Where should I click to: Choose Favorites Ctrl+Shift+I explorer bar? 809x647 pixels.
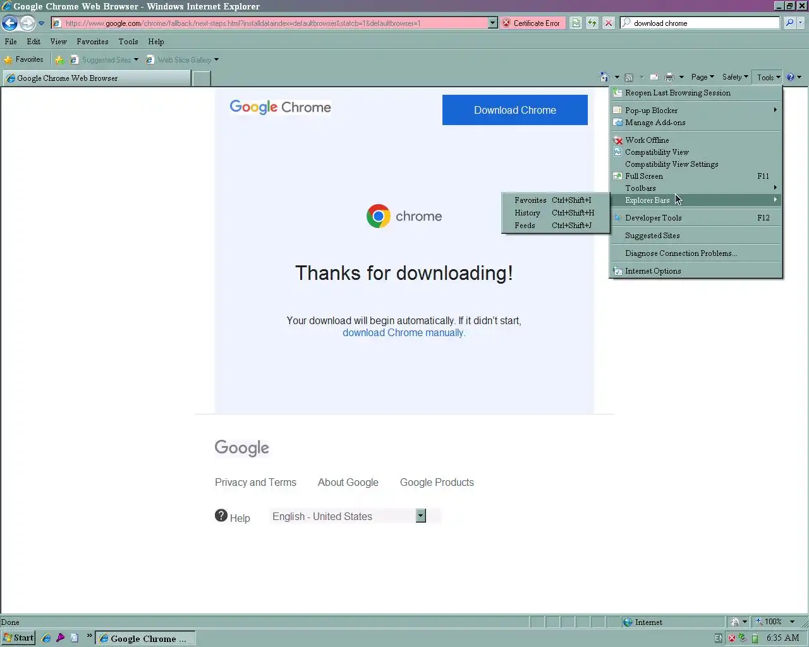pyautogui.click(x=556, y=200)
